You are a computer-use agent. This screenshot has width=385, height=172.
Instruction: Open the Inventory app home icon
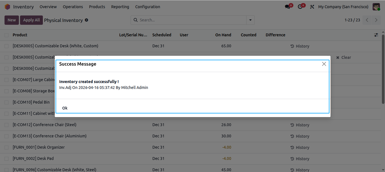8,7
